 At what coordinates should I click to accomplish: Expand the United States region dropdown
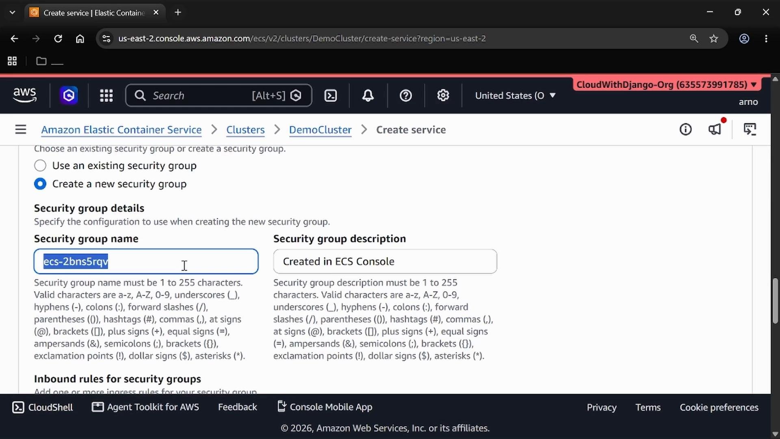click(515, 96)
